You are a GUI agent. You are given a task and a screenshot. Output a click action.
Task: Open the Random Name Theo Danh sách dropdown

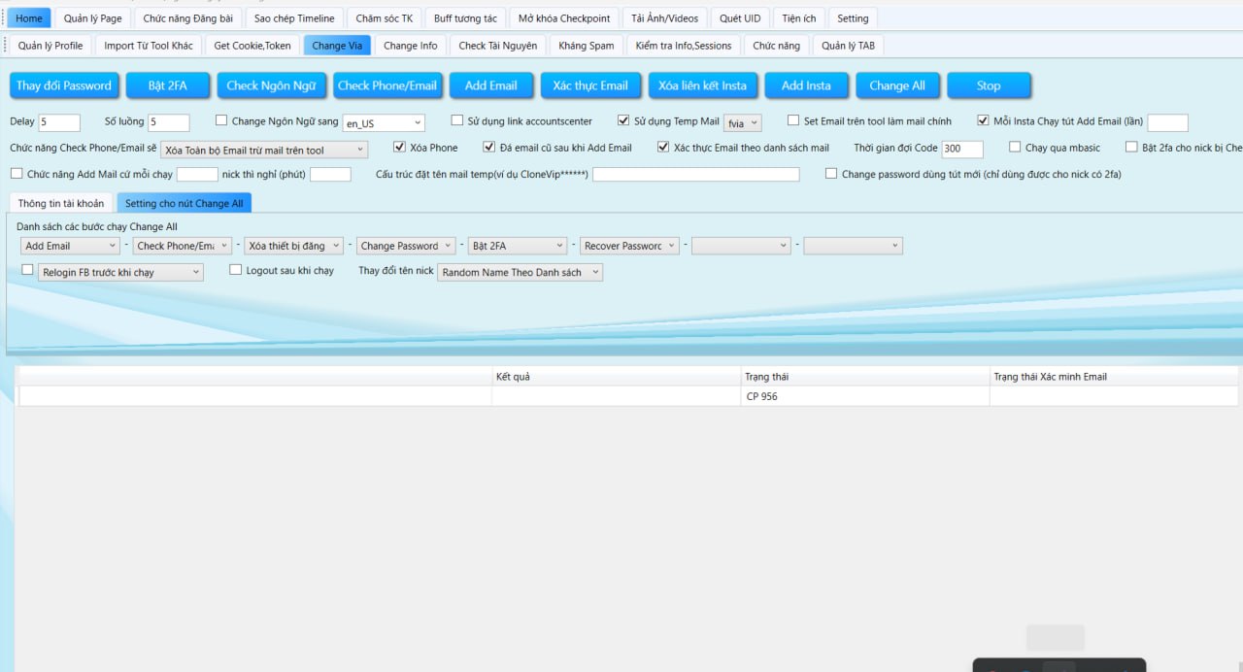coord(520,273)
